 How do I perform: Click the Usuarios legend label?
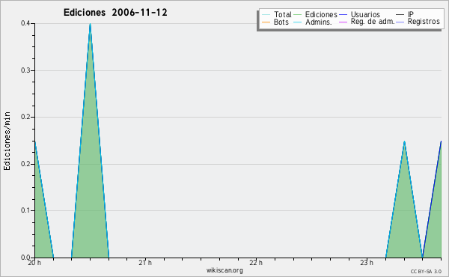tap(365, 14)
